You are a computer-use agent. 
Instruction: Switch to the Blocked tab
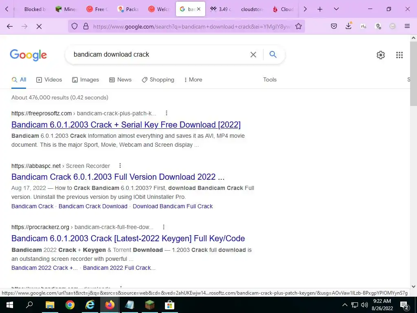coord(35,9)
